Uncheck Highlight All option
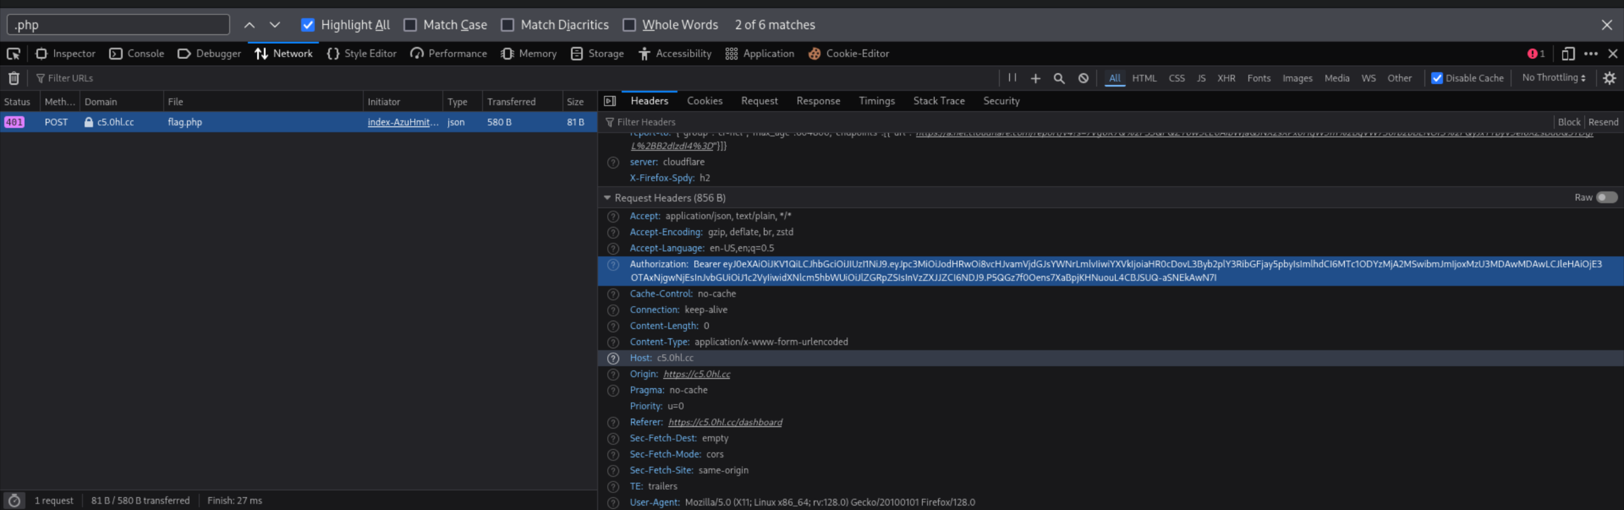This screenshot has height=510, width=1624. [308, 25]
